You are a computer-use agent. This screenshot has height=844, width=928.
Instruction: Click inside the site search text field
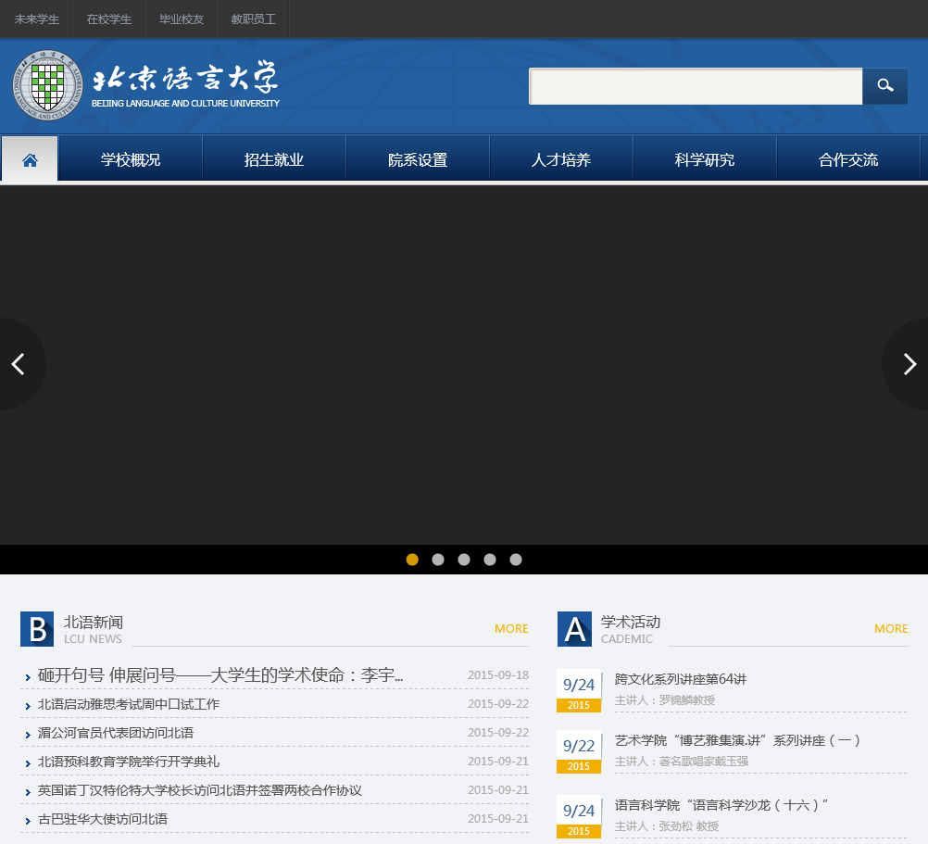[695, 86]
